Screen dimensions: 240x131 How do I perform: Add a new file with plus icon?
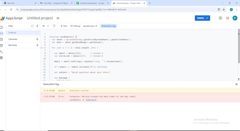(37, 26)
